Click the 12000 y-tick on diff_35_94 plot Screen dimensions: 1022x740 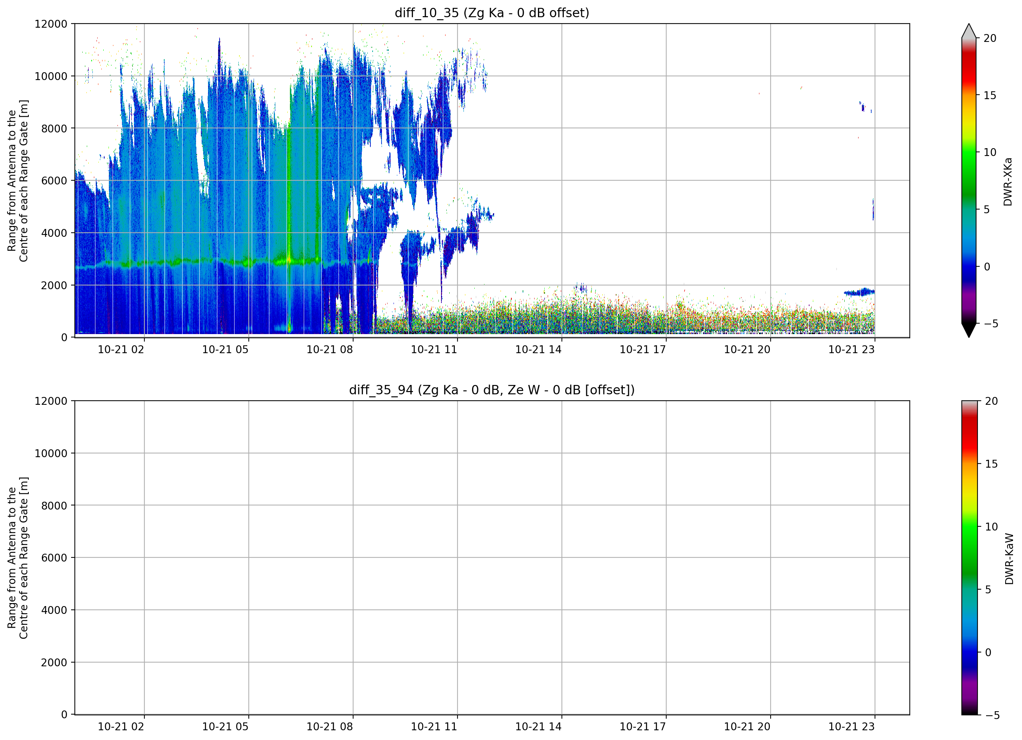click(51, 401)
